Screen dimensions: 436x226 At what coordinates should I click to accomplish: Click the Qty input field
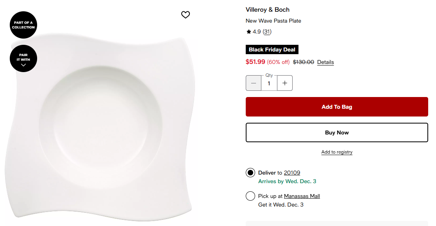coord(269,83)
